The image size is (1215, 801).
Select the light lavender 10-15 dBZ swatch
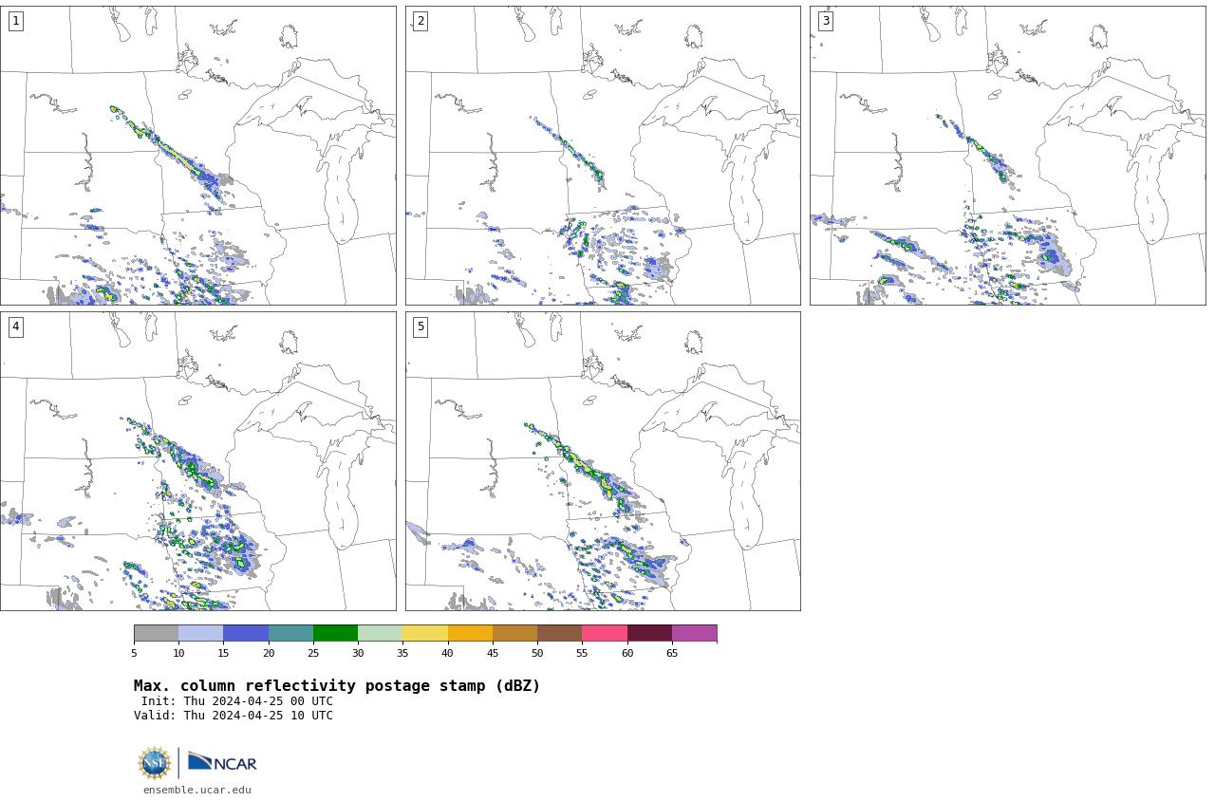tap(200, 633)
